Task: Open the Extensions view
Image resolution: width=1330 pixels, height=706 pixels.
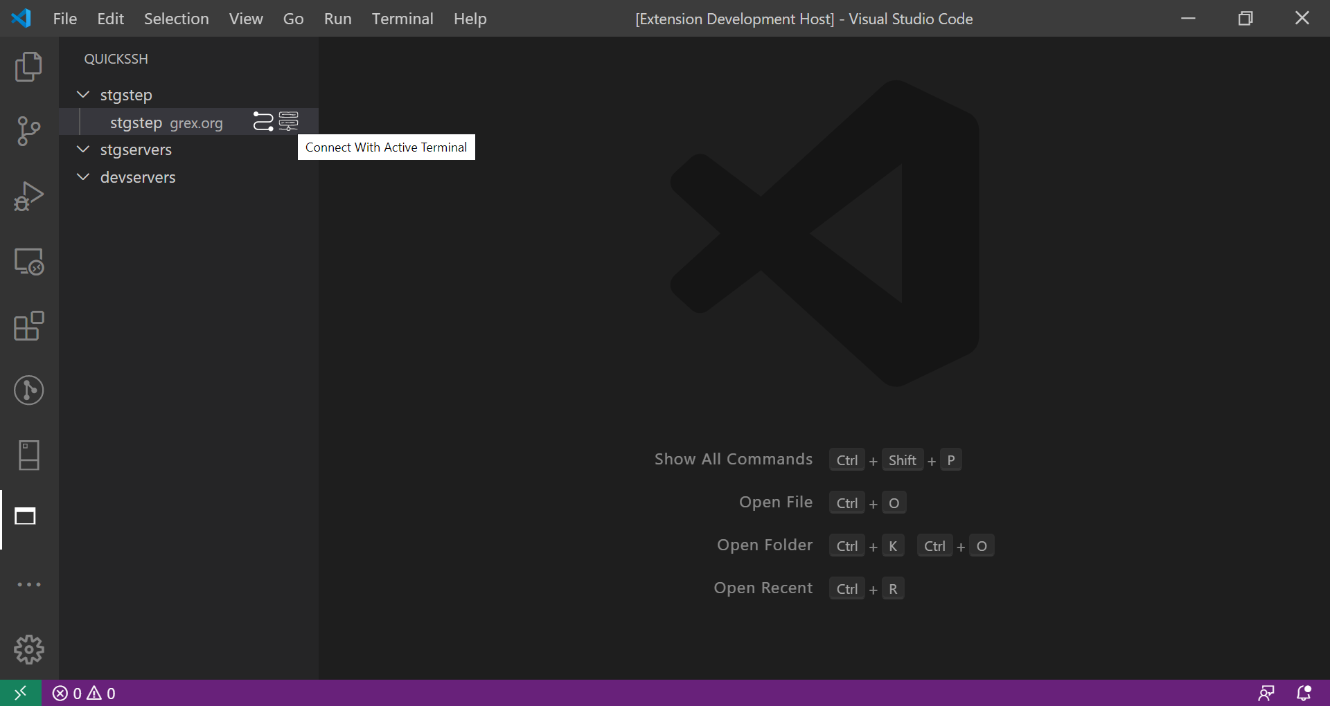Action: coord(28,326)
